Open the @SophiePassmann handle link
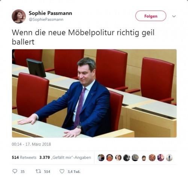Image resolution: width=188 pixels, height=177 pixels. click(46, 20)
